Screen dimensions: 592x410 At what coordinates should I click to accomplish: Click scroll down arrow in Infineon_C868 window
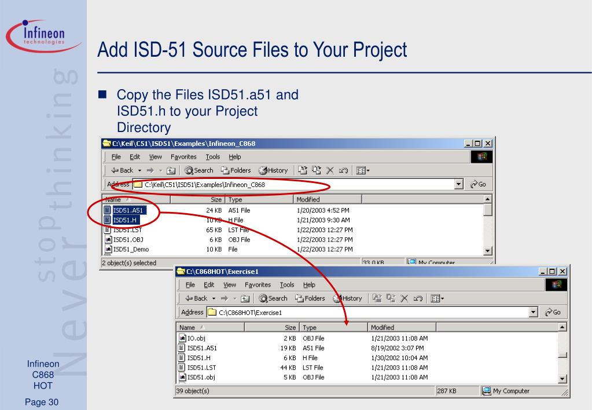(487, 251)
